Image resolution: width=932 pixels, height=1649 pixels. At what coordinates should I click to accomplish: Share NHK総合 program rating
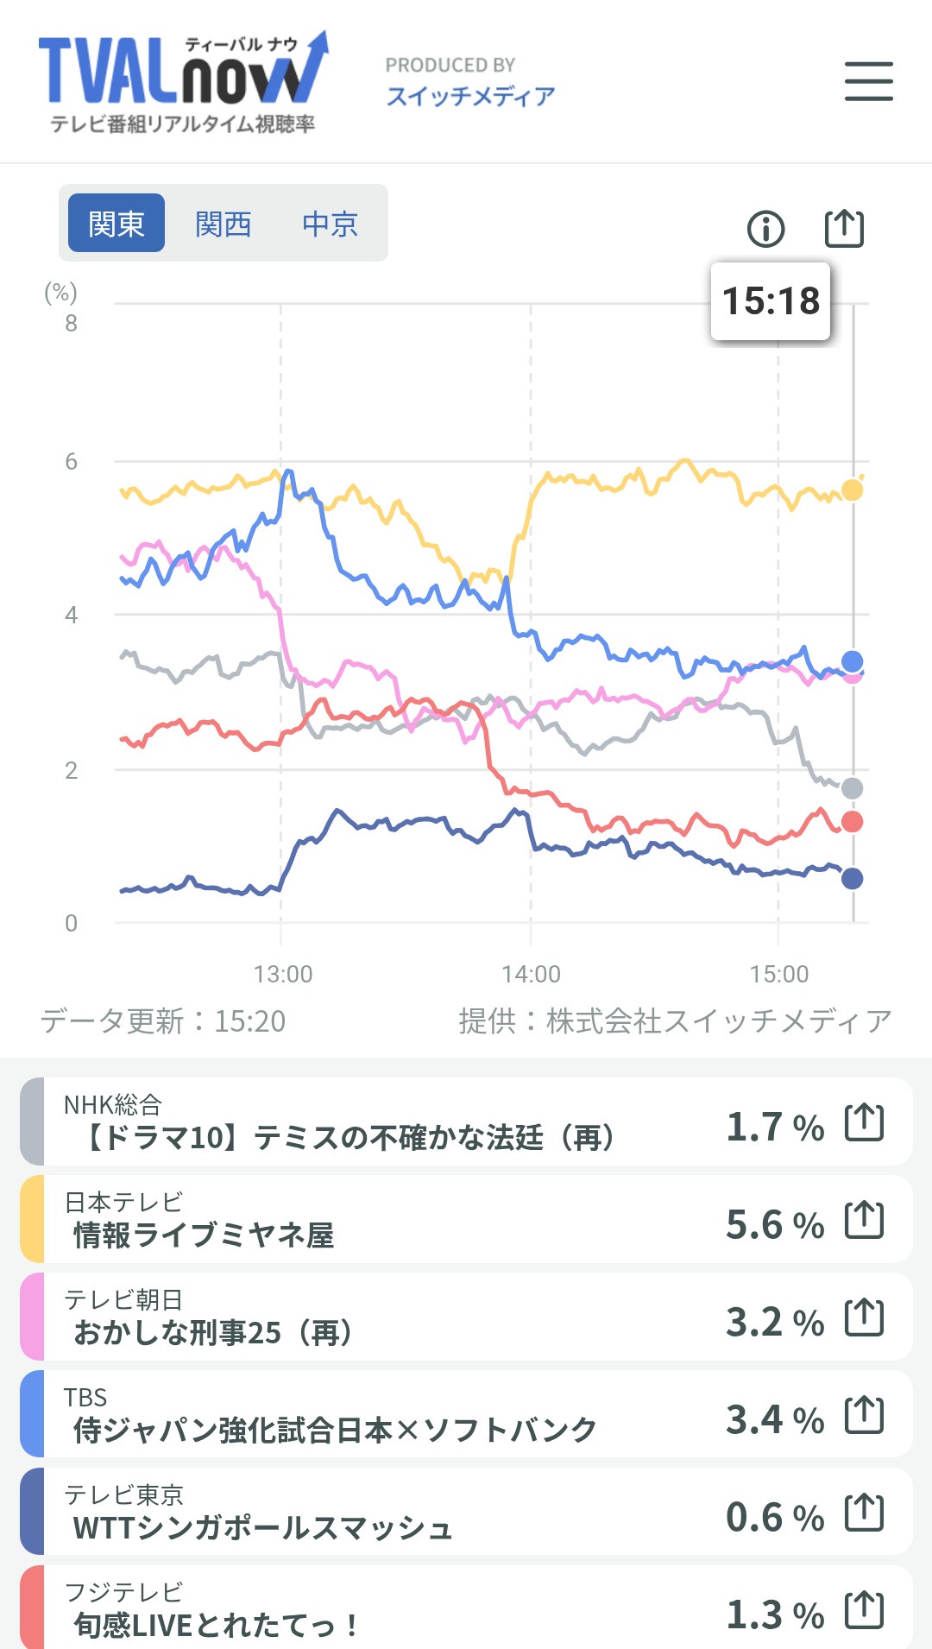pyautogui.click(x=864, y=1122)
